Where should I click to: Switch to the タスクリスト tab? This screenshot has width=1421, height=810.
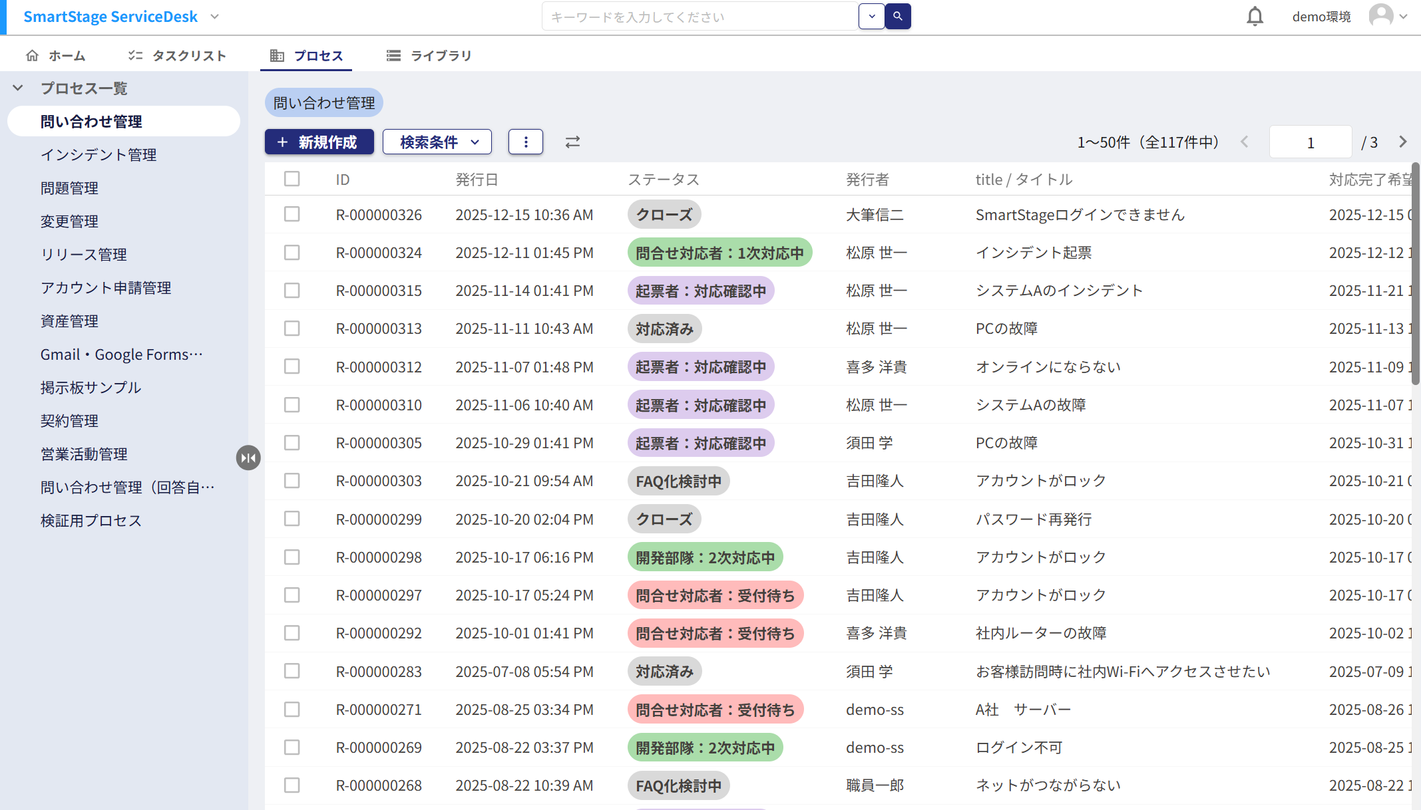pos(188,56)
